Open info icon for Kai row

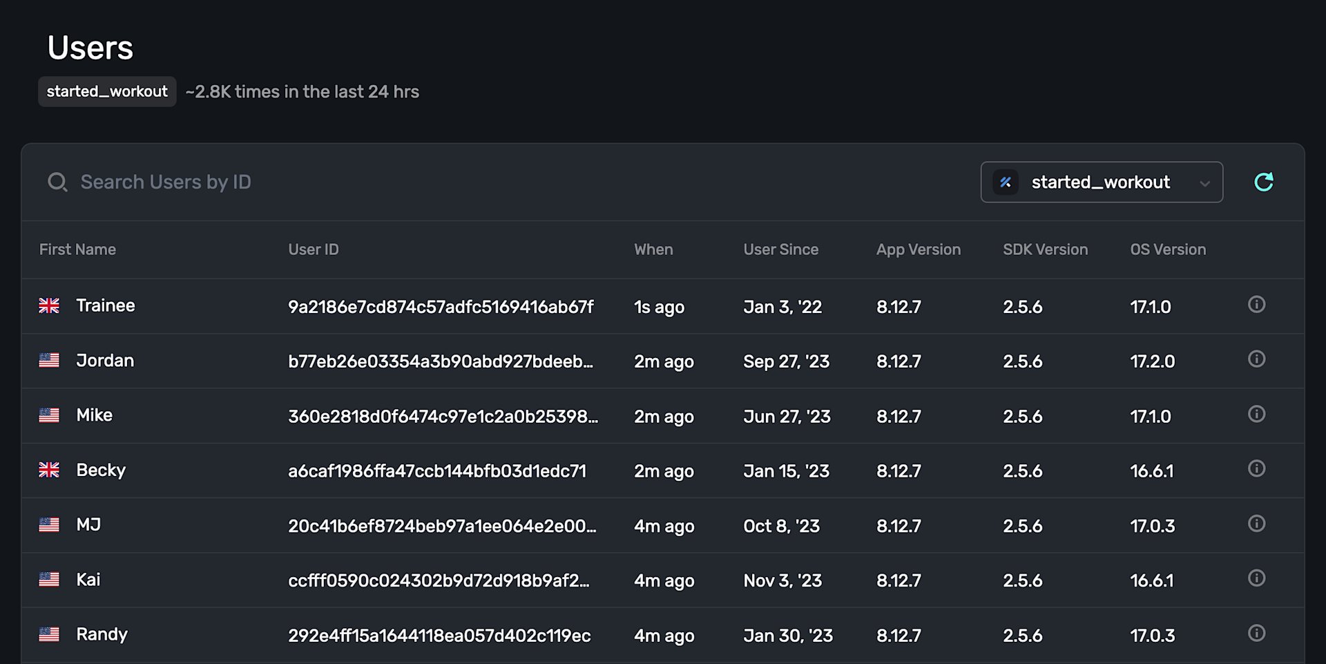pyautogui.click(x=1256, y=578)
